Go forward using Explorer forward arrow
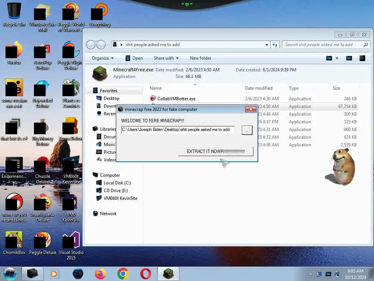Image resolution: width=374 pixels, height=281 pixels. point(101,45)
